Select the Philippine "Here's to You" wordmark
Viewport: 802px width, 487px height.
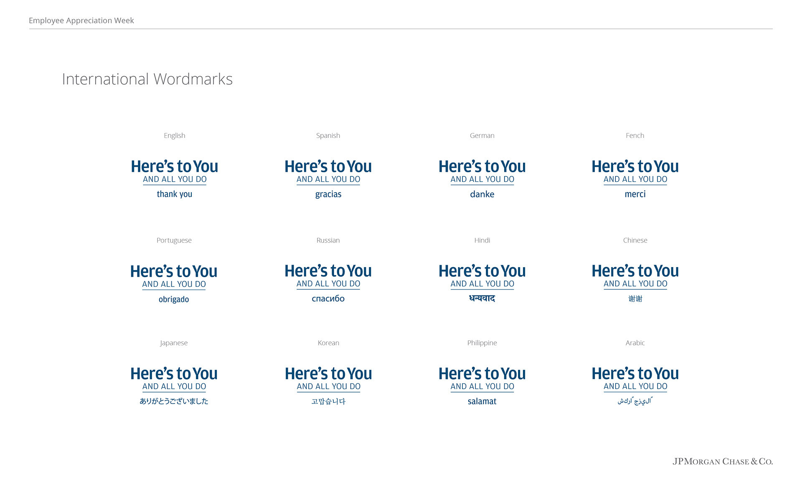click(x=482, y=374)
